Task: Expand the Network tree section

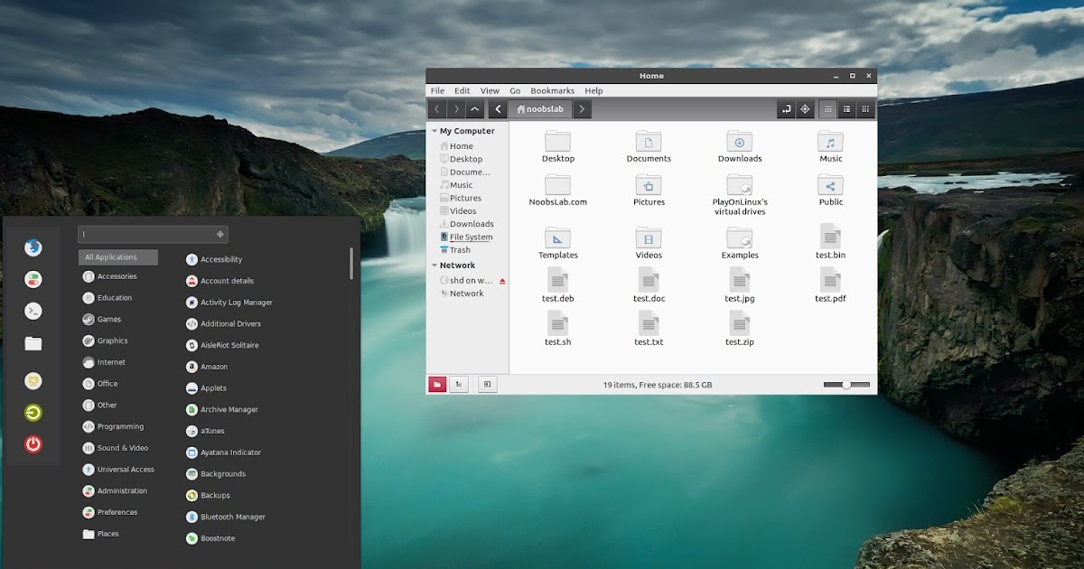Action: coord(435,265)
